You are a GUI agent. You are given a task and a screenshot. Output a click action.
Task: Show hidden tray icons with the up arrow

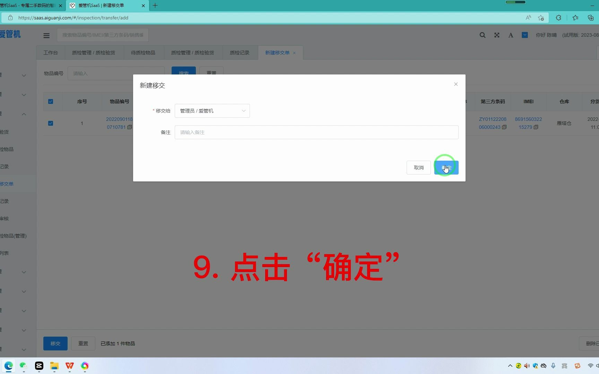[510, 366]
